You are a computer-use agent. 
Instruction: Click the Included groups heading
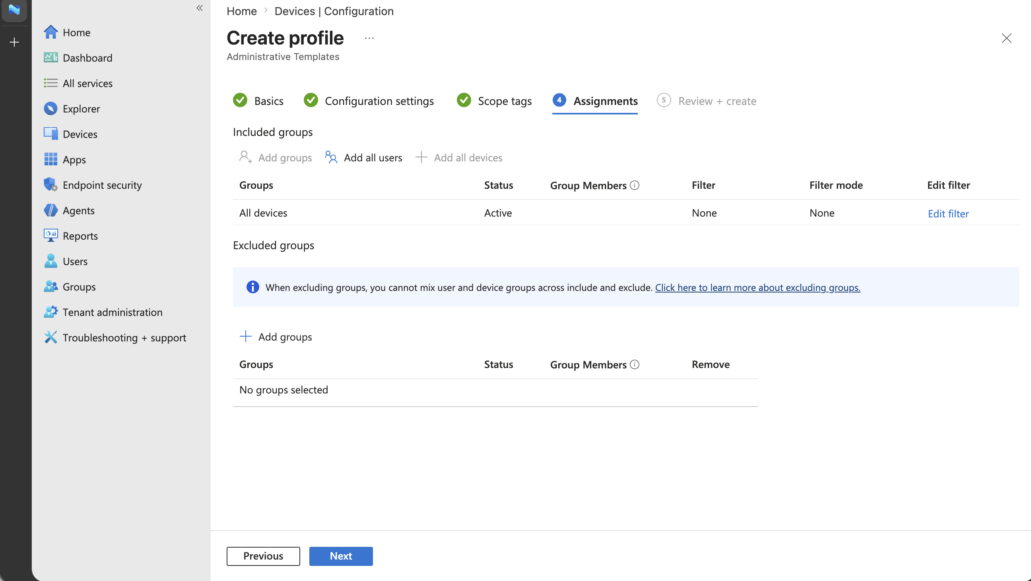coord(272,132)
